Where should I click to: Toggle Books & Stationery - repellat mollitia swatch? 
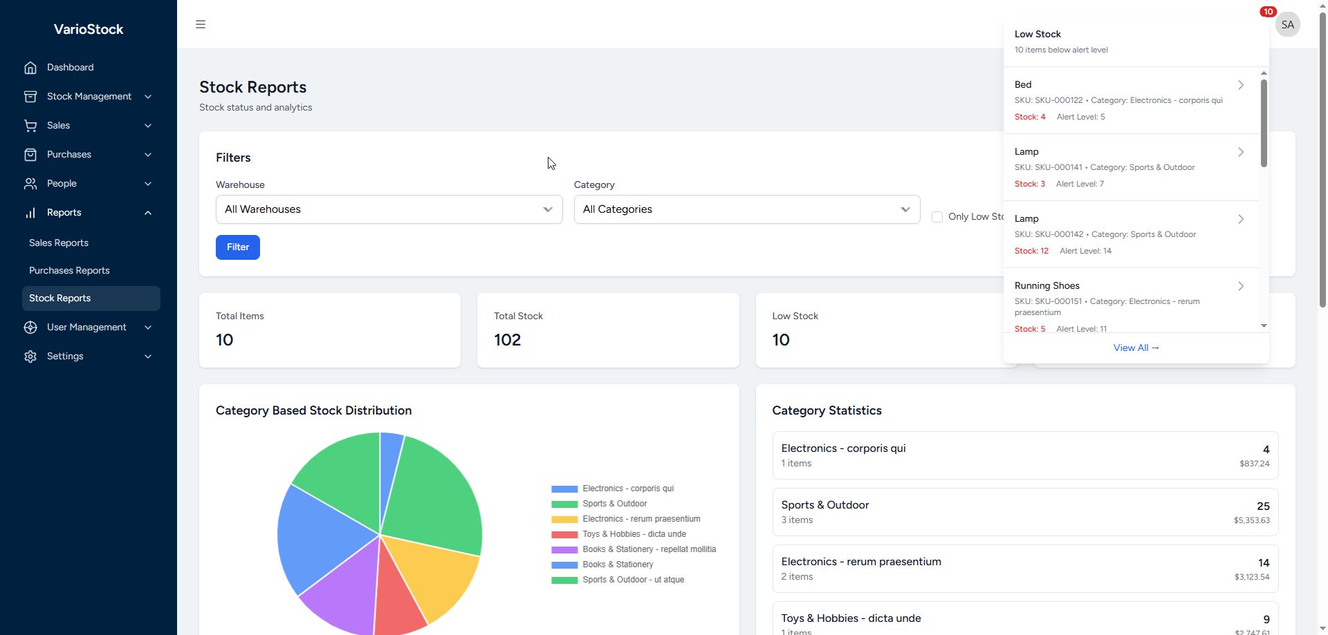pos(564,550)
